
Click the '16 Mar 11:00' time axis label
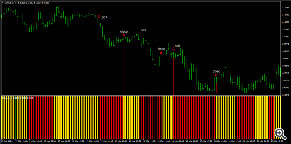coord(64,141)
